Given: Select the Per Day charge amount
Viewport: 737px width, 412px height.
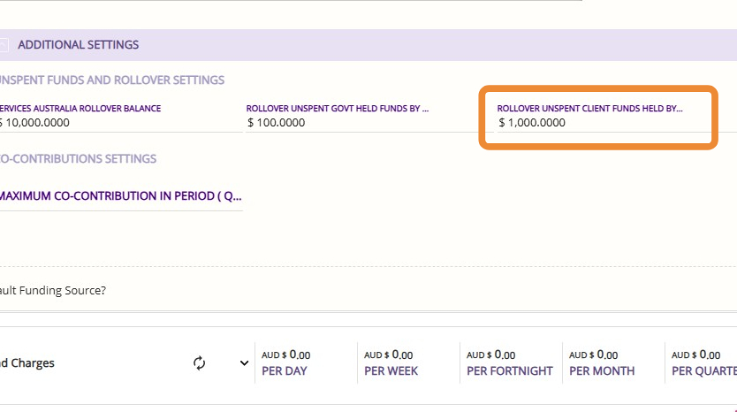Looking at the screenshot, I should tap(286, 355).
